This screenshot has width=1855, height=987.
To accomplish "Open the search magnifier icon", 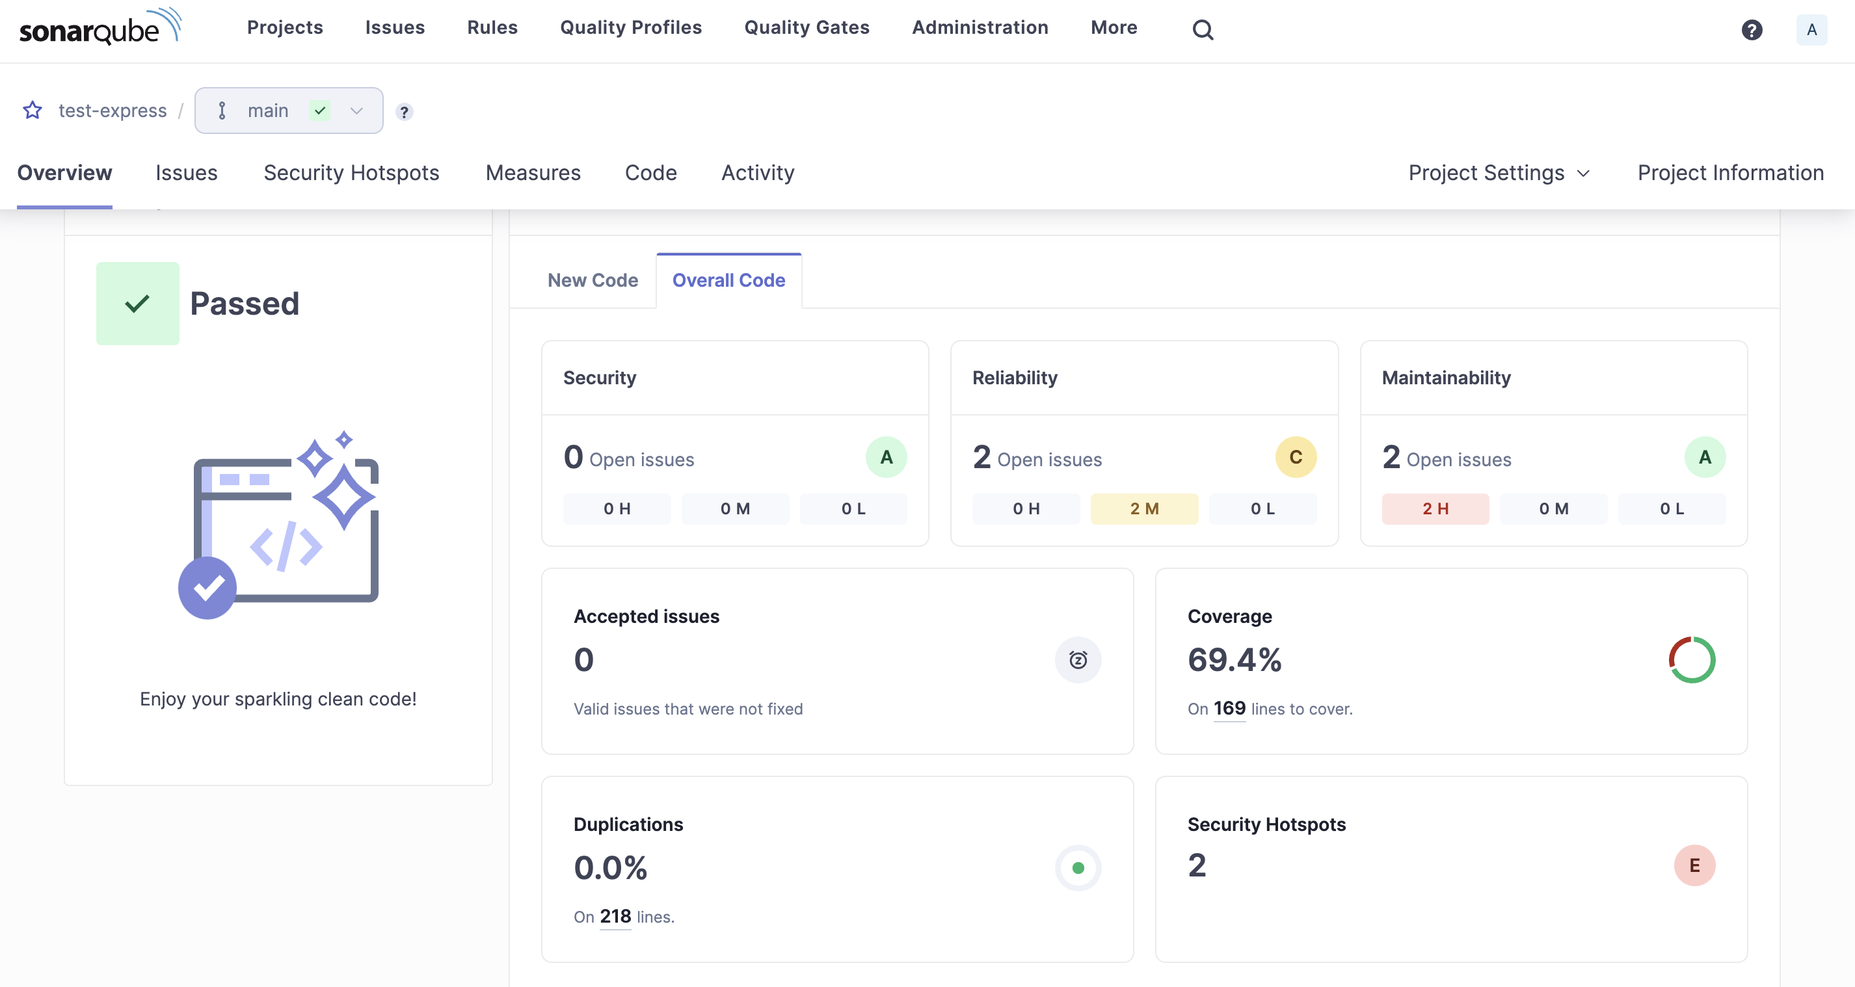I will 1203,29.
